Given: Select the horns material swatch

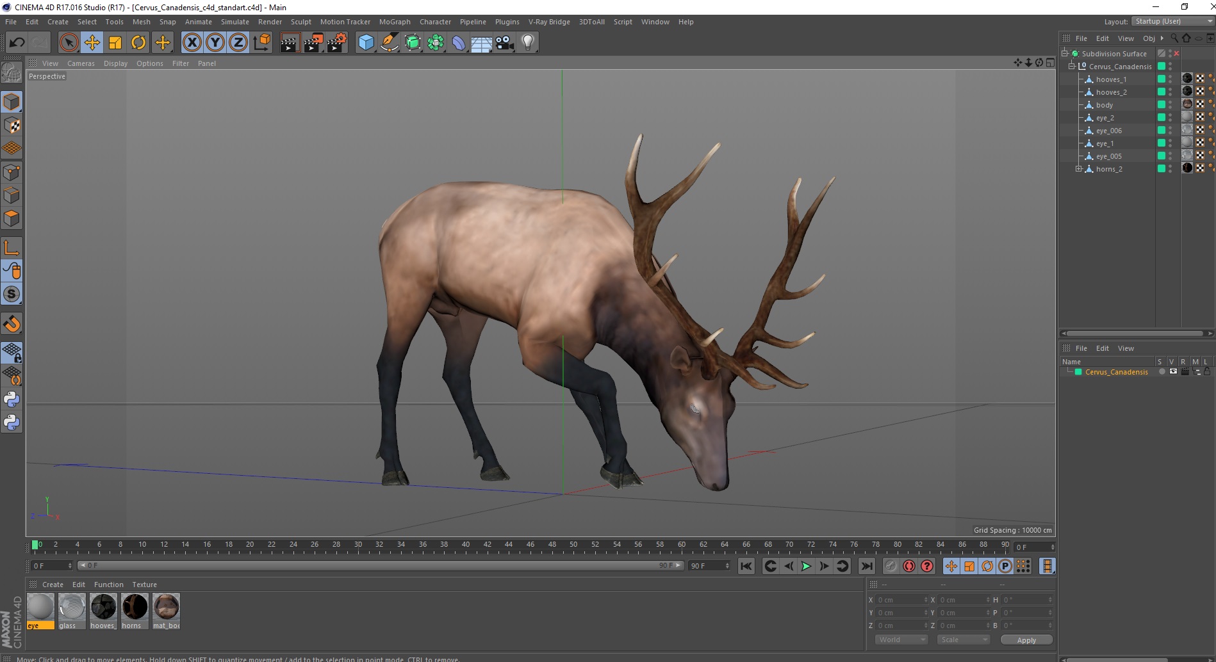Looking at the screenshot, I should click(x=135, y=611).
